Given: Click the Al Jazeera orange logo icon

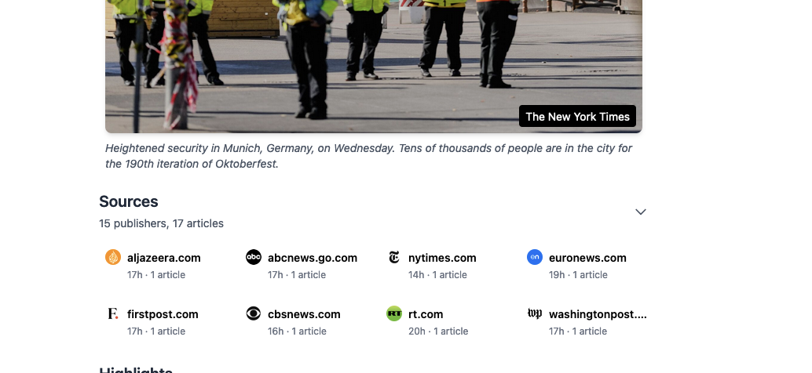Looking at the screenshot, I should [113, 257].
